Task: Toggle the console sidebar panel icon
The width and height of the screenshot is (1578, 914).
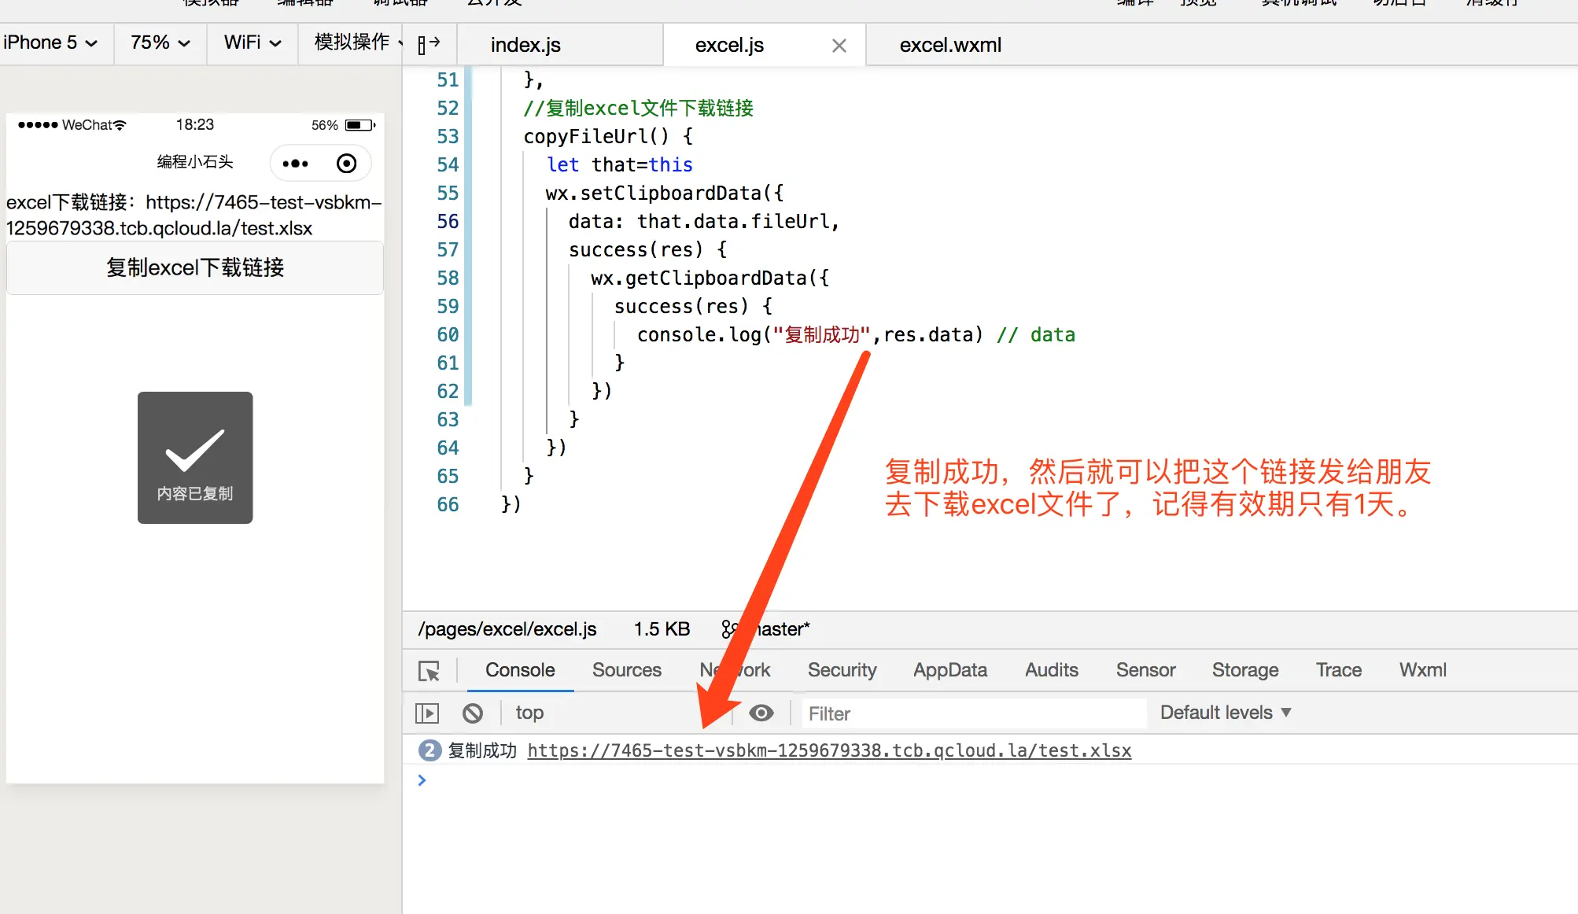Action: pos(426,713)
